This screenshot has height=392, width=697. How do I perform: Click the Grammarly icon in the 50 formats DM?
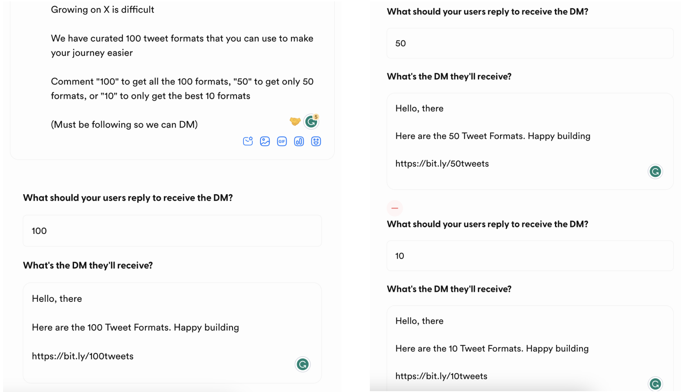point(655,172)
